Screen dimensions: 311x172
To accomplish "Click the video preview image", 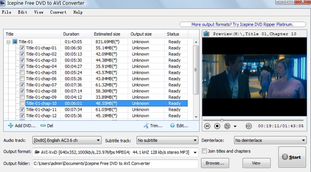I will tap(254, 77).
